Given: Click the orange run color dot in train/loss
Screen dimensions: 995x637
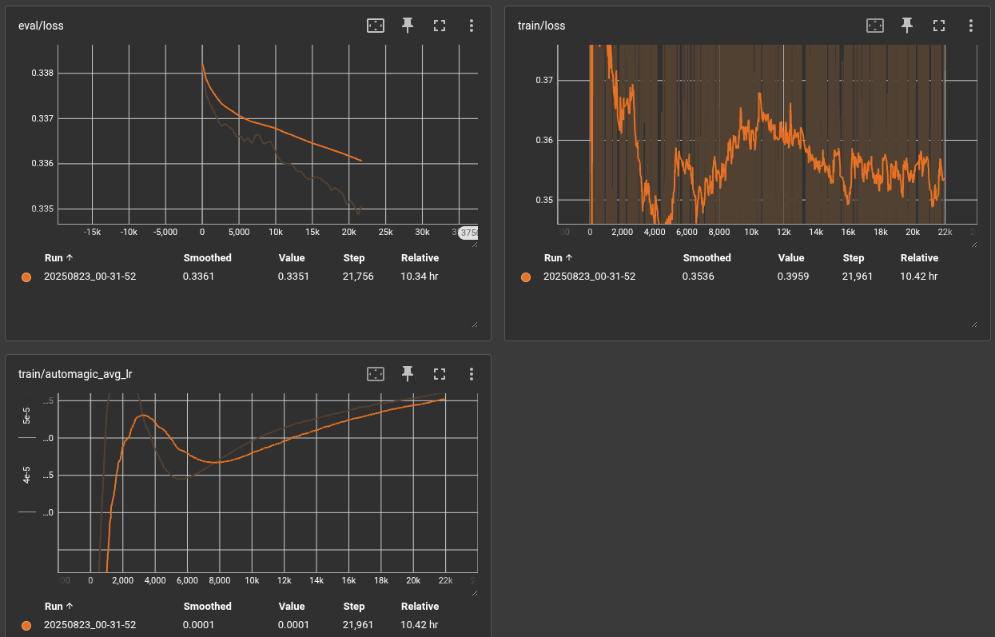Looking at the screenshot, I should [x=526, y=277].
